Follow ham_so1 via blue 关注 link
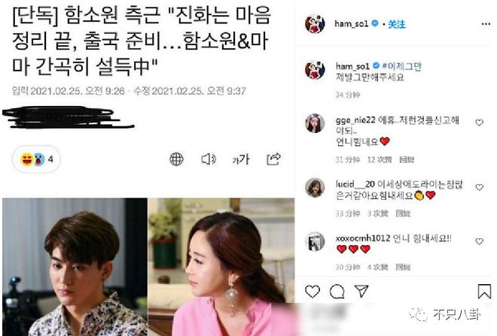This screenshot has height=336, width=497. 397,24
